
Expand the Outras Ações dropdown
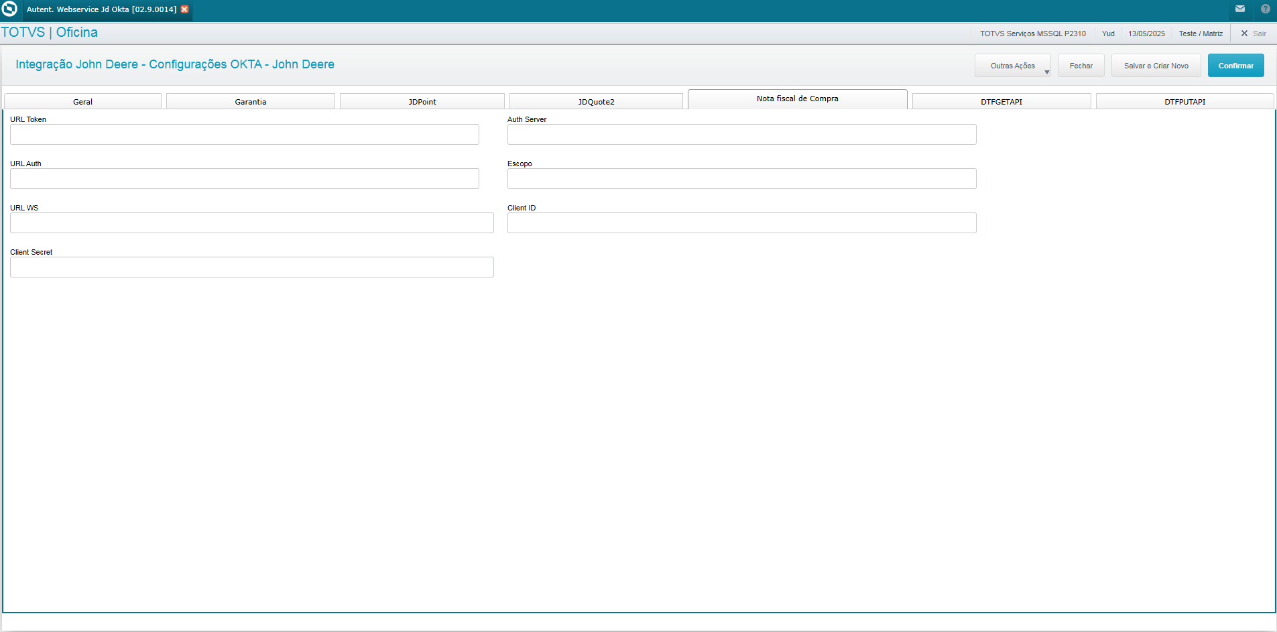(1013, 66)
